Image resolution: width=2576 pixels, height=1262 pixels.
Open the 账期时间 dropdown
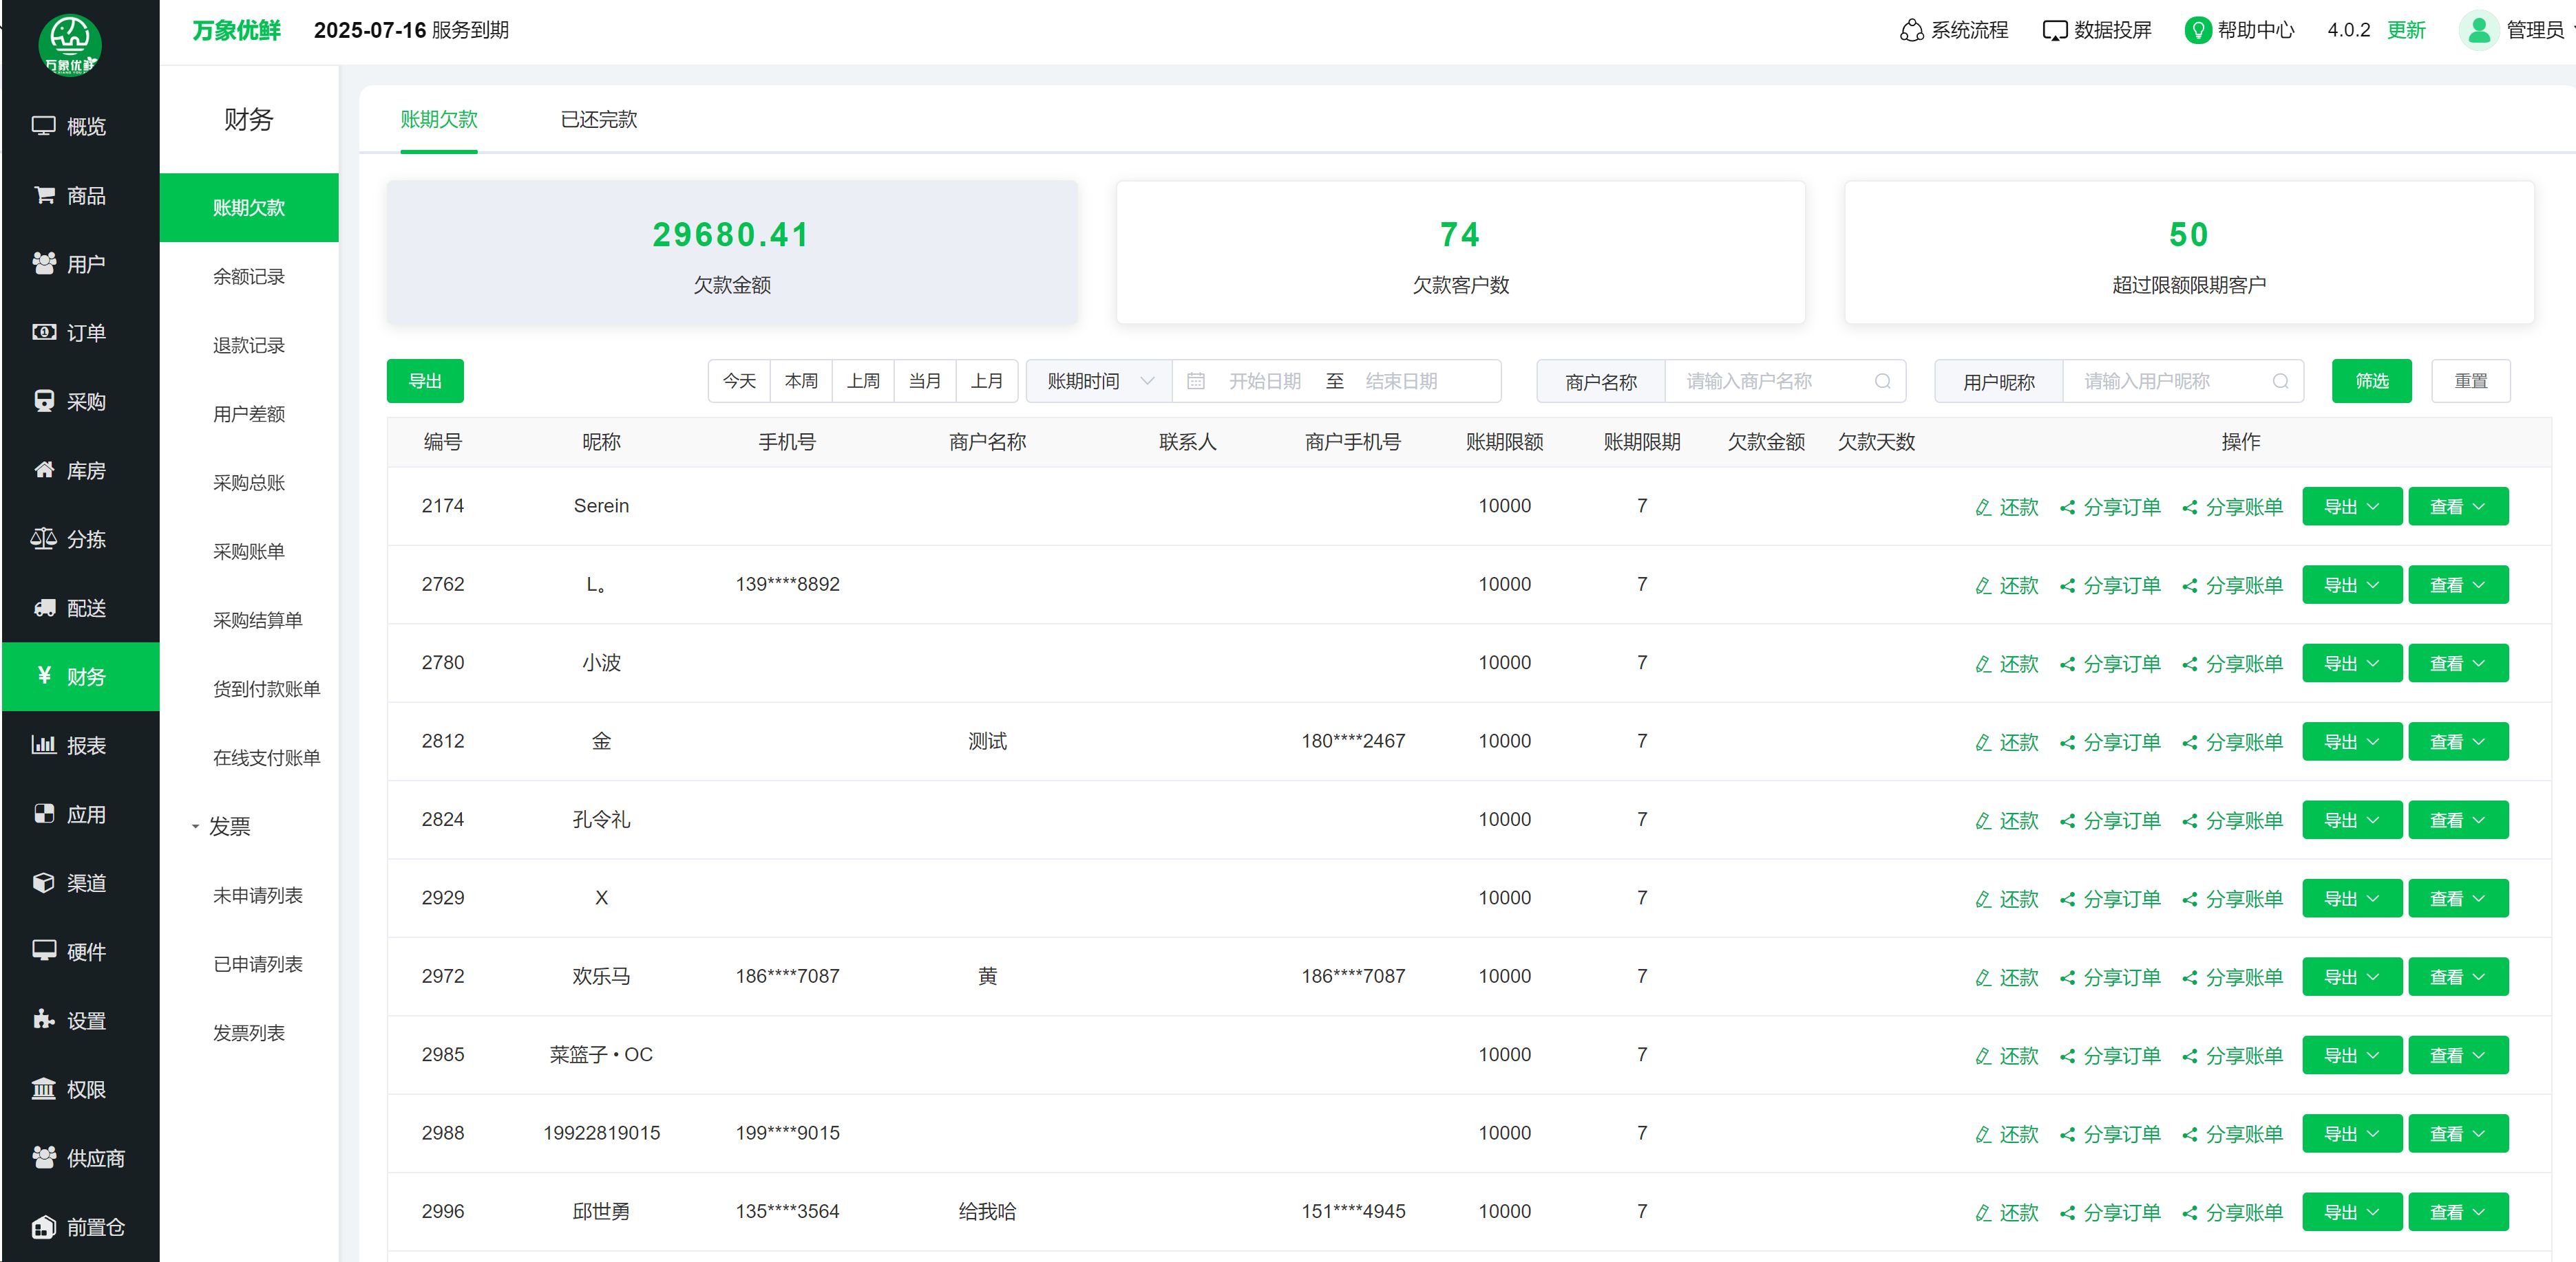coord(1099,381)
